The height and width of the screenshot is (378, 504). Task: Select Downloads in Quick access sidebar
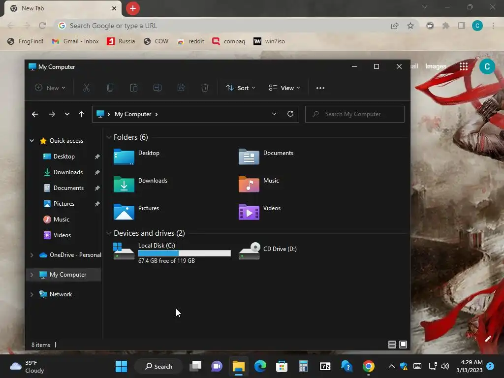[68, 172]
